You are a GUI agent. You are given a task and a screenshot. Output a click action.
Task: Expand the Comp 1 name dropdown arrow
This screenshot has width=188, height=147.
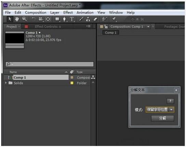40,32
